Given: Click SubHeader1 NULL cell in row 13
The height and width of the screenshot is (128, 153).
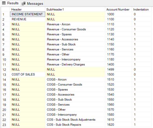Looking at the screenshot, I should pos(75,74).
